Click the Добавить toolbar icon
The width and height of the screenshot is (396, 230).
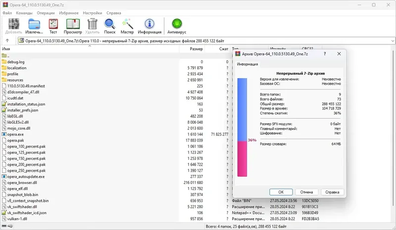(x=14, y=24)
